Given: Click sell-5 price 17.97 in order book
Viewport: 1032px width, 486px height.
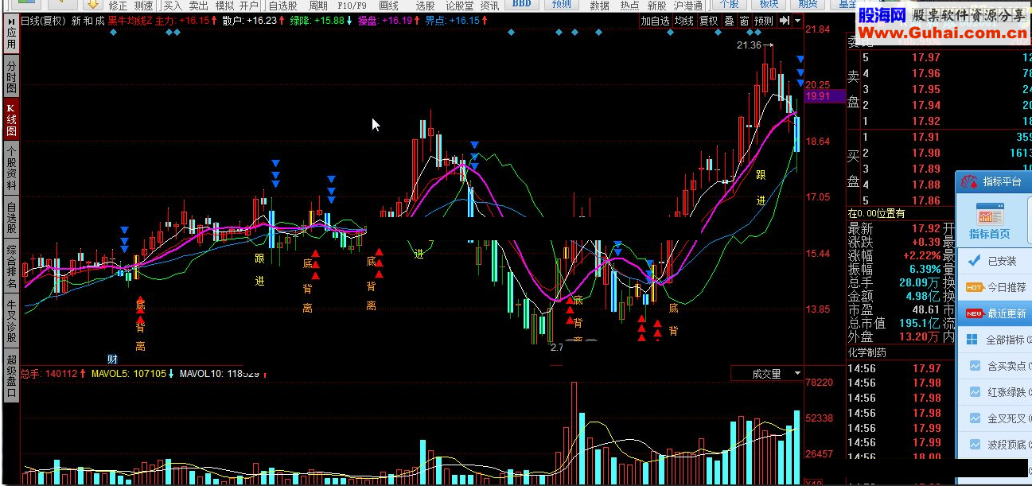Looking at the screenshot, I should point(926,57).
